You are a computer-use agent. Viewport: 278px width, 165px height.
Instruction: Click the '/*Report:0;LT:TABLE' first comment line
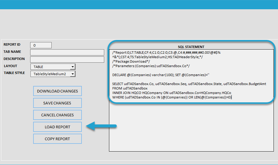click(x=166, y=53)
